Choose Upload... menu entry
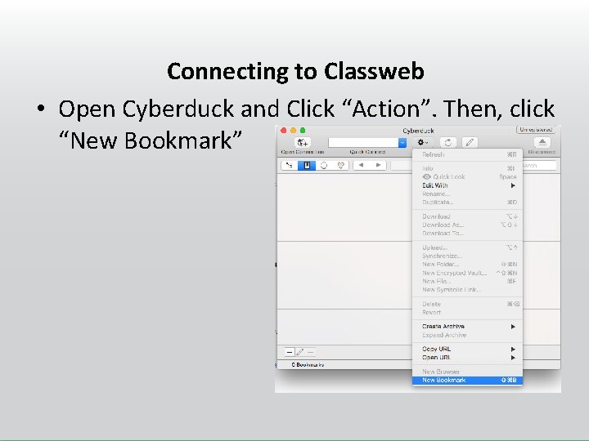This screenshot has width=589, height=441. point(467,247)
